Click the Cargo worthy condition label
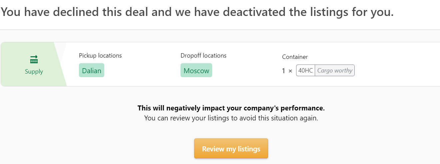This screenshot has width=440, height=164. [x=335, y=71]
